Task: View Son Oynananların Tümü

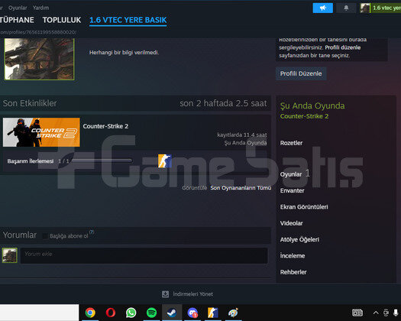Action: [241, 188]
